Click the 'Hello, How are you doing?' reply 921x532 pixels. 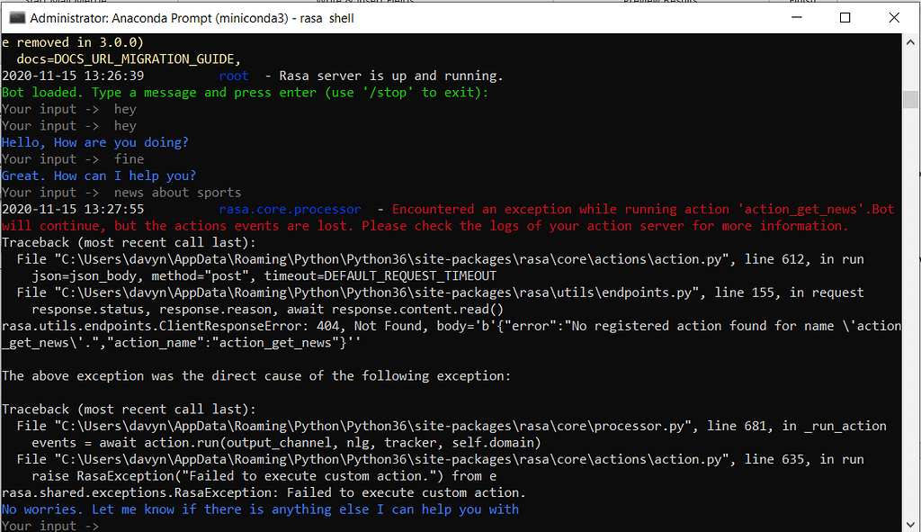pyautogui.click(x=94, y=142)
